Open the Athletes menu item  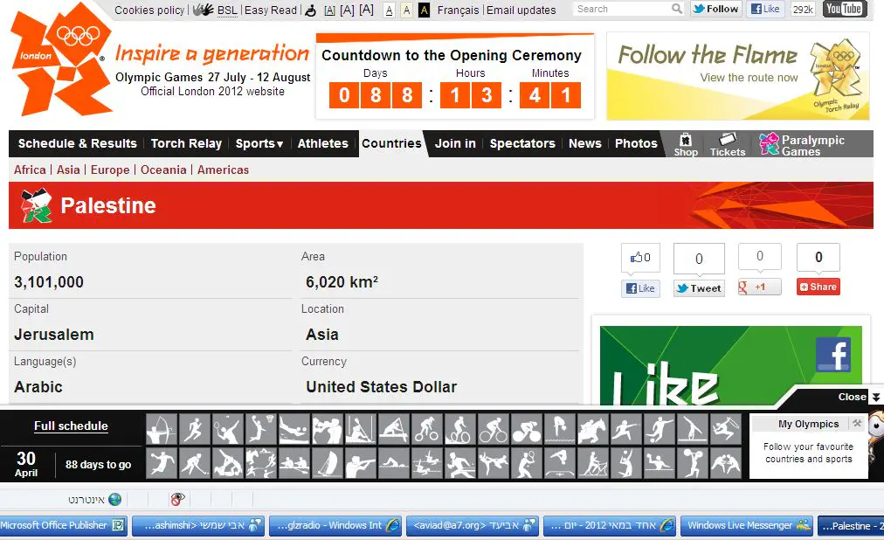322,143
